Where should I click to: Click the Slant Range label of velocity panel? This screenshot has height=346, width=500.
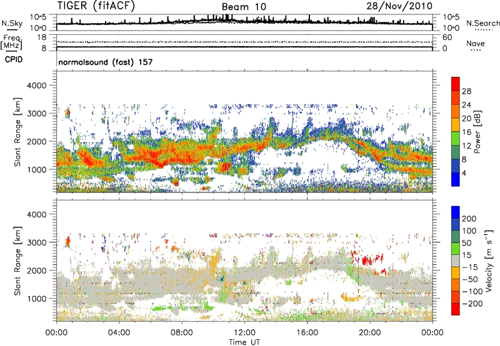[x=17, y=261]
